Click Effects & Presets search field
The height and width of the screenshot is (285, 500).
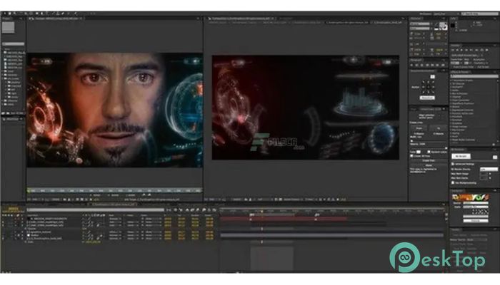point(474,76)
